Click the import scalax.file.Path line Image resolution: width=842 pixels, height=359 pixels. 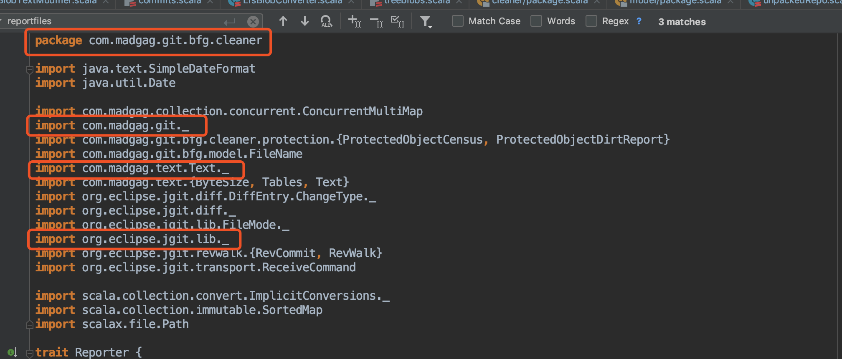(112, 324)
